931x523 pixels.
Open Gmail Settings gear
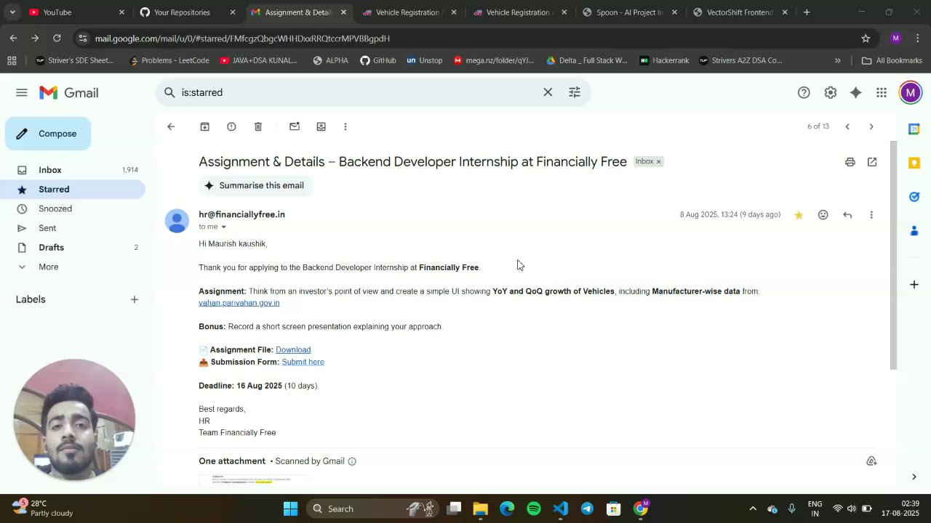(831, 92)
